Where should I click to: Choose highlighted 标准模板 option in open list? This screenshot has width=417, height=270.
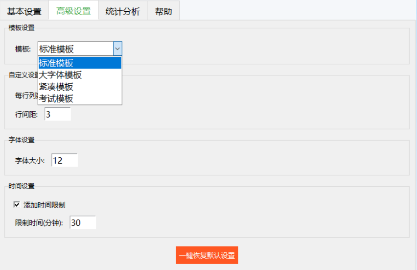[79, 63]
